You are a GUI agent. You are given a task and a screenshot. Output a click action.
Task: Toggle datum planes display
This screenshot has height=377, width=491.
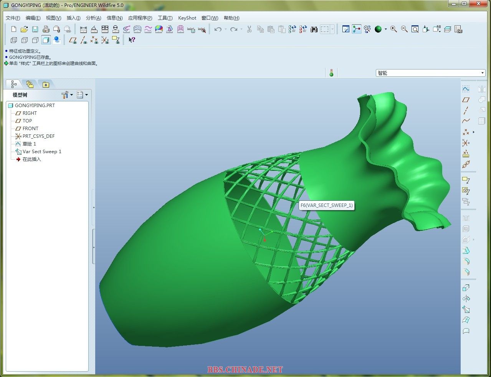coord(73,40)
